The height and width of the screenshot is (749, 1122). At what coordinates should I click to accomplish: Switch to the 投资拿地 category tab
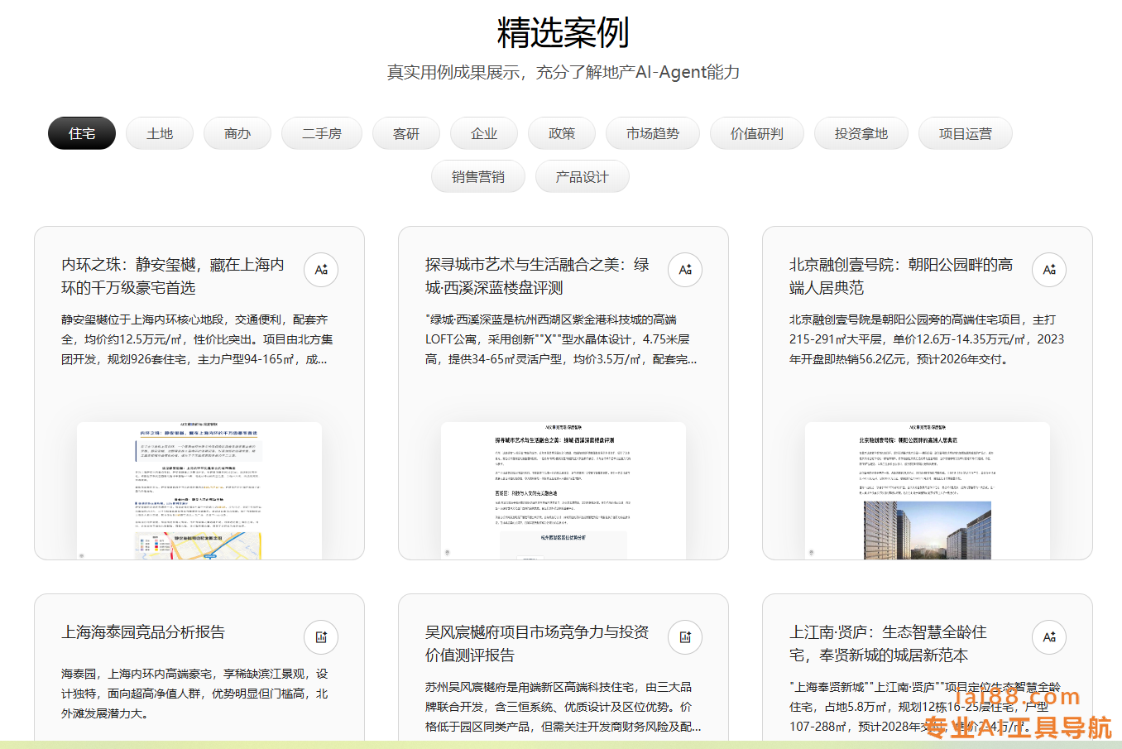861,133
